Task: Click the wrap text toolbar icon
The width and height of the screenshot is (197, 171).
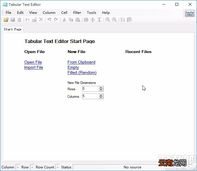Action: pyautogui.click(x=86, y=20)
